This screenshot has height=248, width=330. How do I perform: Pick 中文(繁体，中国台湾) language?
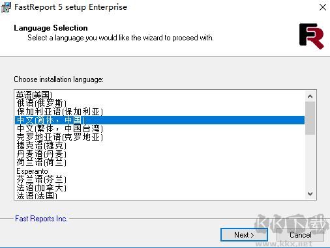coord(160,128)
